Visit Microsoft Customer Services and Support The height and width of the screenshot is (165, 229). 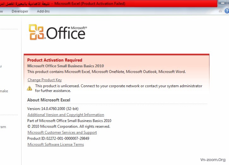[x=62, y=132]
